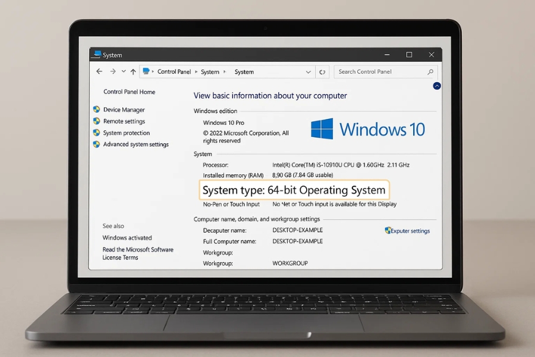The image size is (535, 357).
Task: Click the shield icon beside Device Manager
Action: [96, 109]
